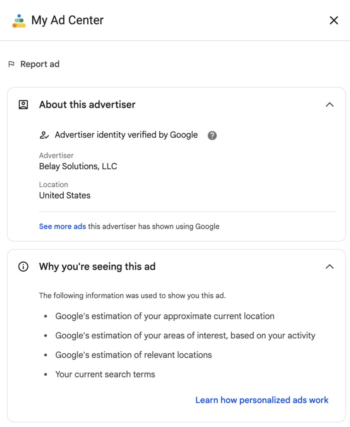Click the verified identity checkmark icon
The height and width of the screenshot is (427, 350).
tap(45, 135)
